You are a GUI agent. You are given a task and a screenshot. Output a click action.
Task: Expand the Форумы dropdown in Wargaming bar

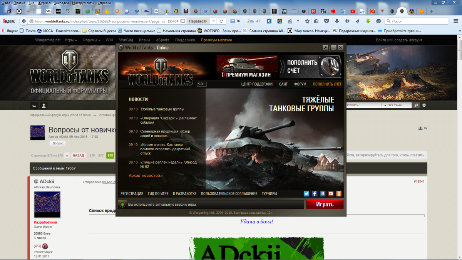point(91,40)
